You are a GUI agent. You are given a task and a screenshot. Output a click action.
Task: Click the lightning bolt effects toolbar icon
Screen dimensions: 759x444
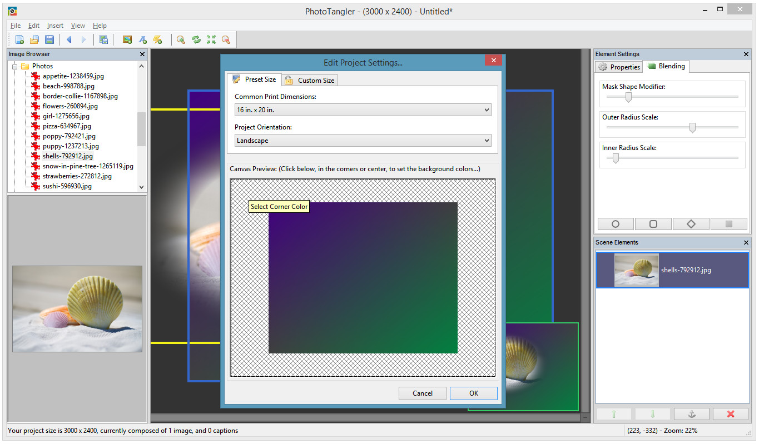click(x=157, y=39)
